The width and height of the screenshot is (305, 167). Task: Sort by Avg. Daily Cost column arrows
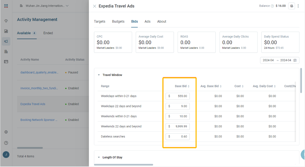275,86
